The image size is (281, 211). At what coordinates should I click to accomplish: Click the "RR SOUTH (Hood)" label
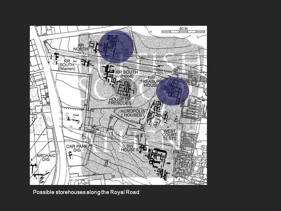point(127,74)
